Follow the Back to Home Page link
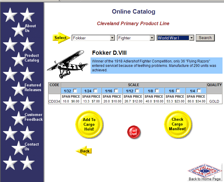Image resolution: width=224 pixels, height=182 pixels. pyautogui.click(x=204, y=179)
